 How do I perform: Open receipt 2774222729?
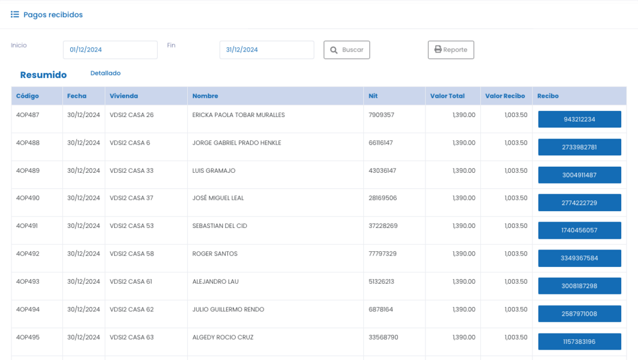pyautogui.click(x=579, y=203)
